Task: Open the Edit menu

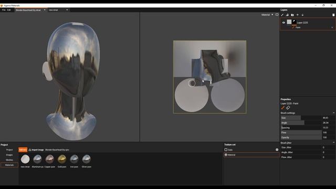Action: pyautogui.click(x=9, y=10)
